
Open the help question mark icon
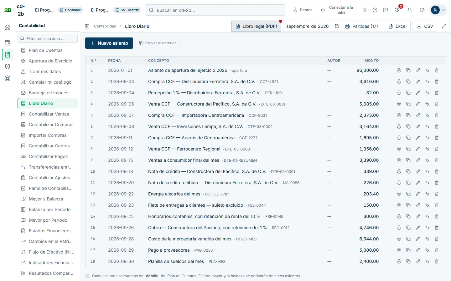coord(375,10)
